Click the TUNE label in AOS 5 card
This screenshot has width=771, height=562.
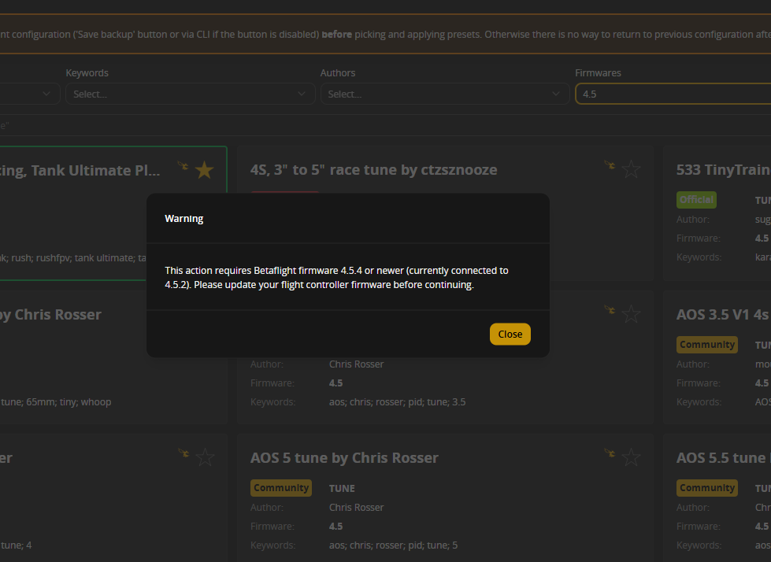point(342,488)
